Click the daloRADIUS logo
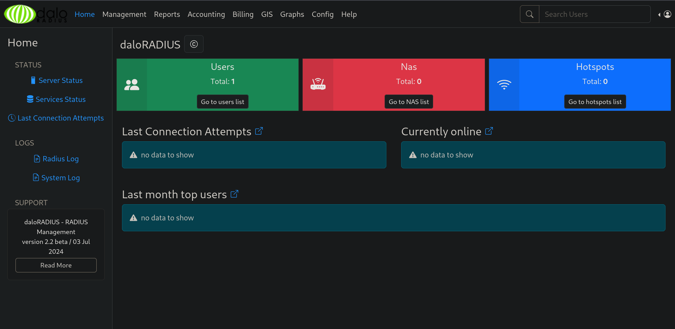The height and width of the screenshot is (329, 675). [36, 14]
